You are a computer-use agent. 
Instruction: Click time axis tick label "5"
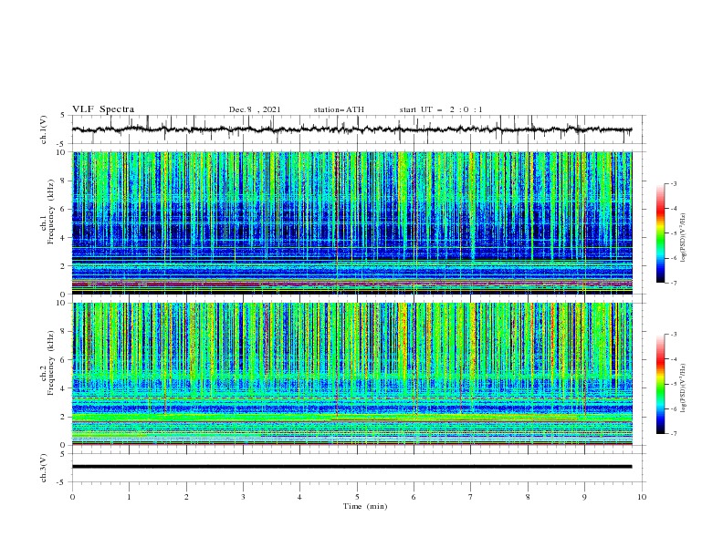357,497
